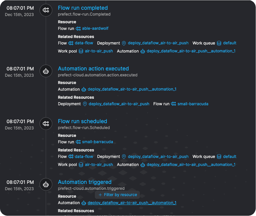Open air-to-air_push work pool in Flow run completed
The height and width of the screenshot is (216, 256).
point(99,51)
